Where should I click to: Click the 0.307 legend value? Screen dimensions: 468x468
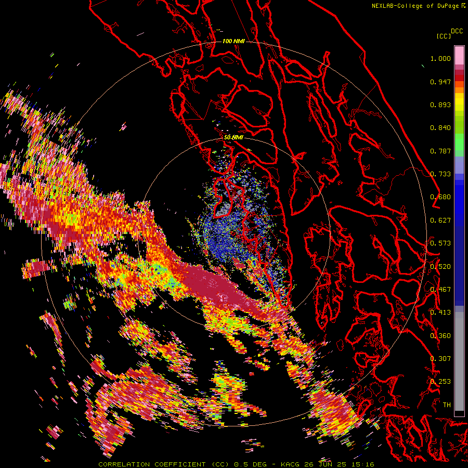pyautogui.click(x=440, y=359)
